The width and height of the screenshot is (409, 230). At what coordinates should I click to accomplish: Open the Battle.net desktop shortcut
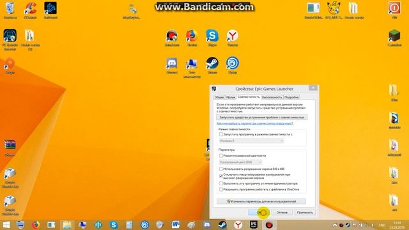[50, 10]
